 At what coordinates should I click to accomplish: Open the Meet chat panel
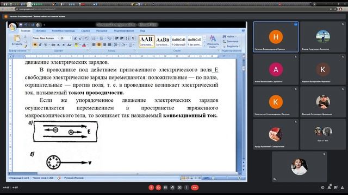pyautogui.click(x=336, y=187)
